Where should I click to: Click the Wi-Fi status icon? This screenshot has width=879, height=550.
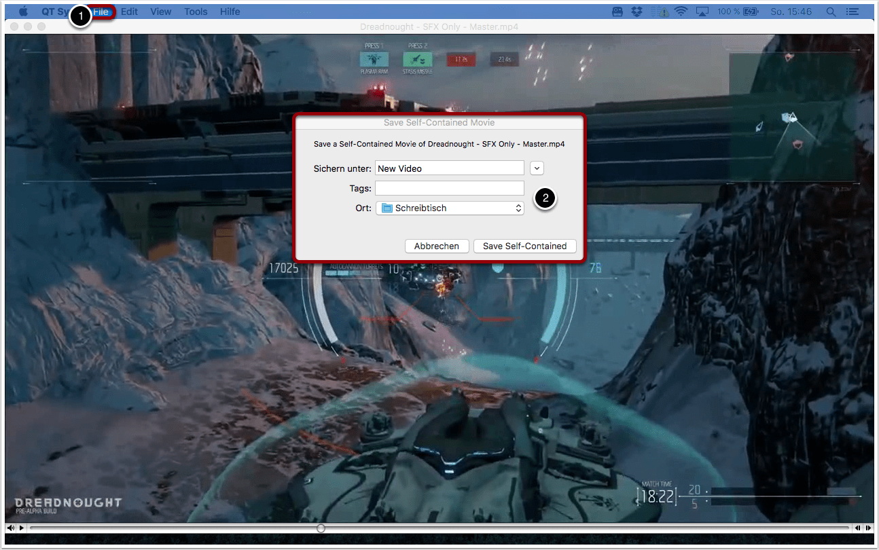(x=681, y=12)
